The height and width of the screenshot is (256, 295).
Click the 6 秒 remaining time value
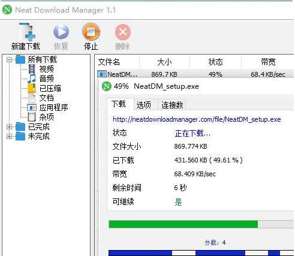tap(180, 188)
